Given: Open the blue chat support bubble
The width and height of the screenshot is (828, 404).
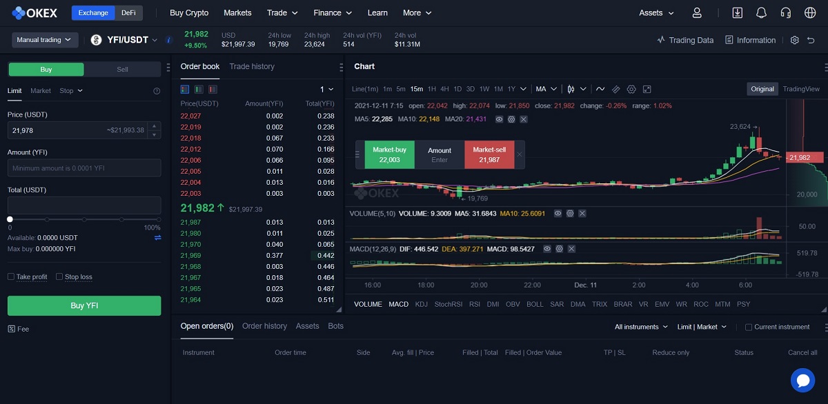Looking at the screenshot, I should pos(802,380).
